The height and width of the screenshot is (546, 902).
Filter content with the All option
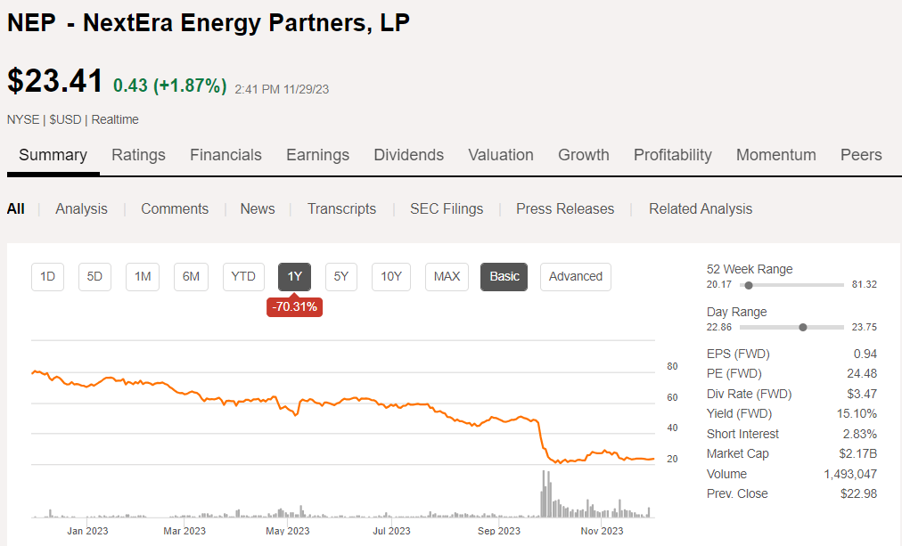[15, 208]
